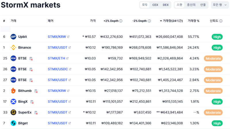This screenshot has height=129, width=230.
Task: Open external link icon for Bitget STMX/USDT
Action: pos(70,123)
